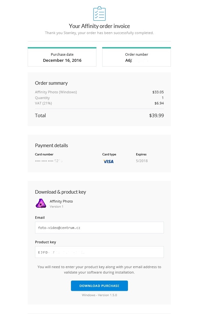Click the 'Order summary' heading
204x314 pixels.
pyautogui.click(x=51, y=83)
